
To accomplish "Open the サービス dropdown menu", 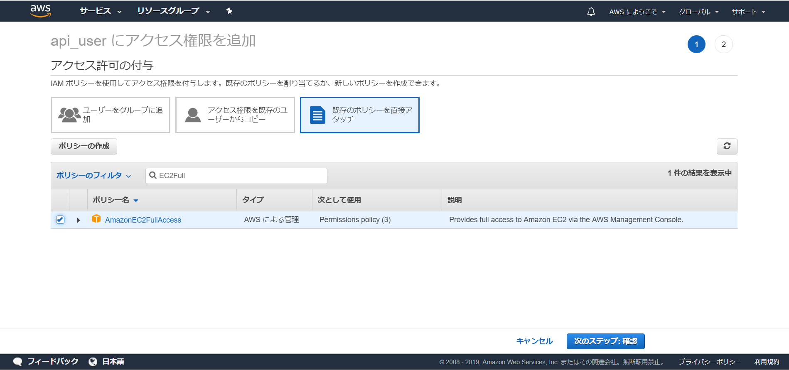I will (x=101, y=11).
